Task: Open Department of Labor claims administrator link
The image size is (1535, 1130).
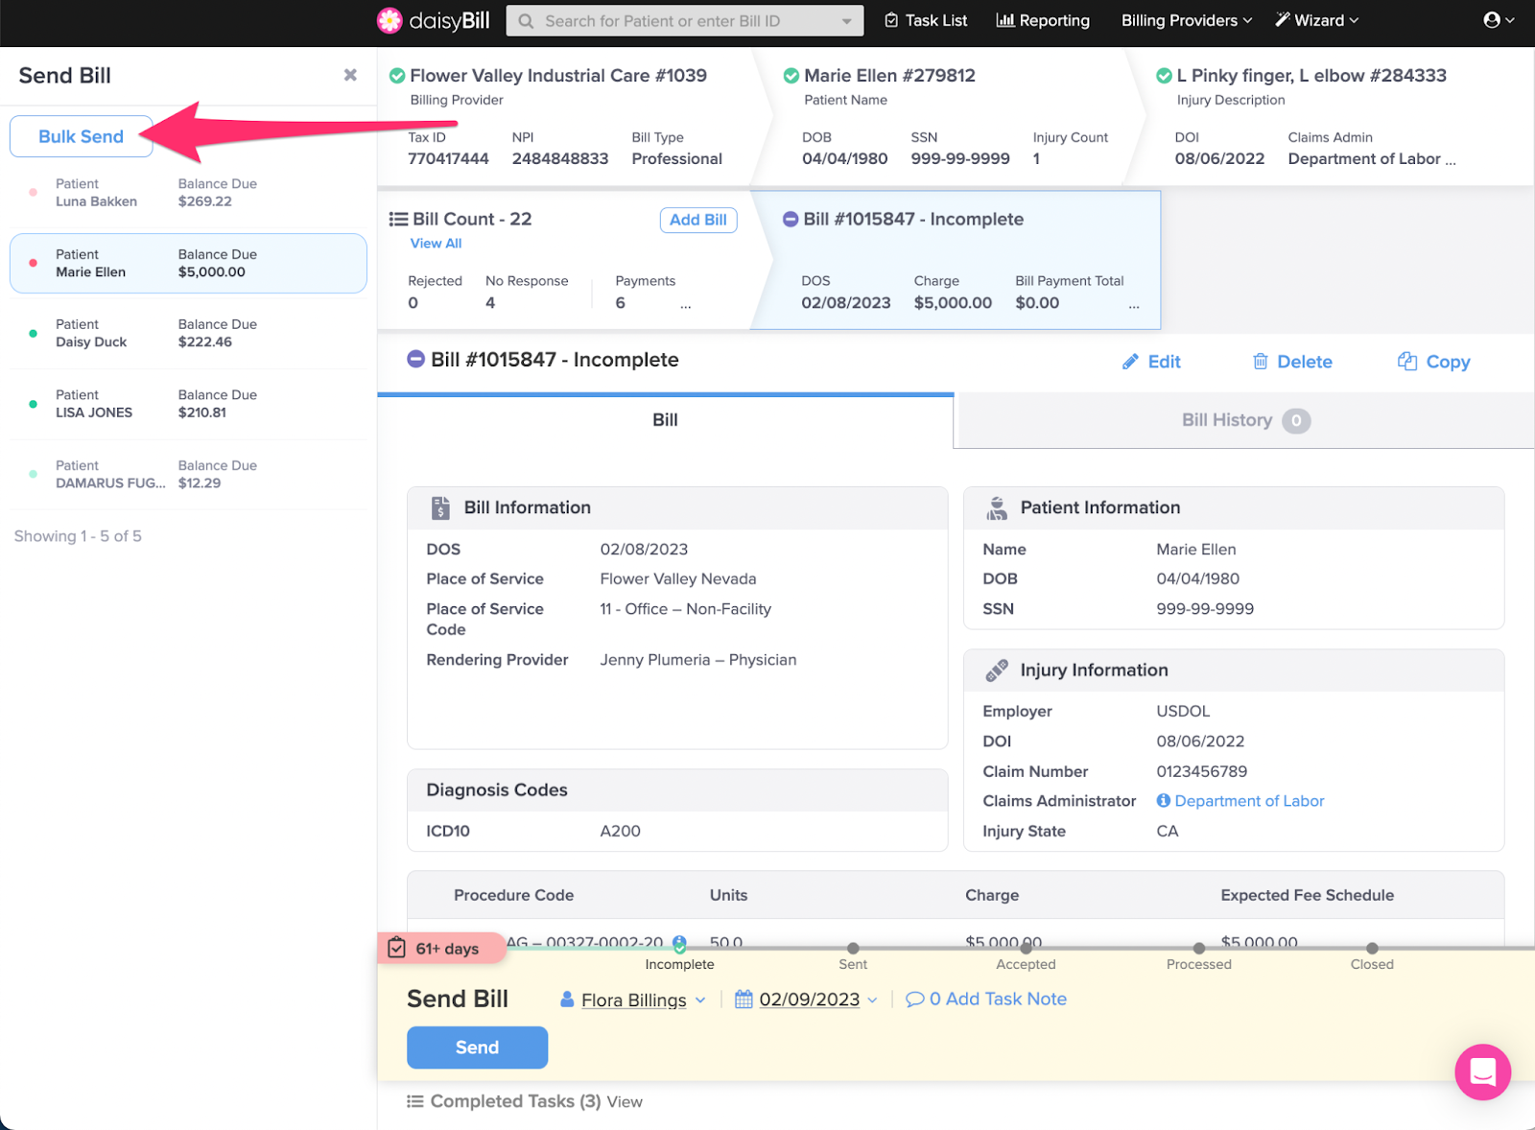Action: [x=1249, y=801]
